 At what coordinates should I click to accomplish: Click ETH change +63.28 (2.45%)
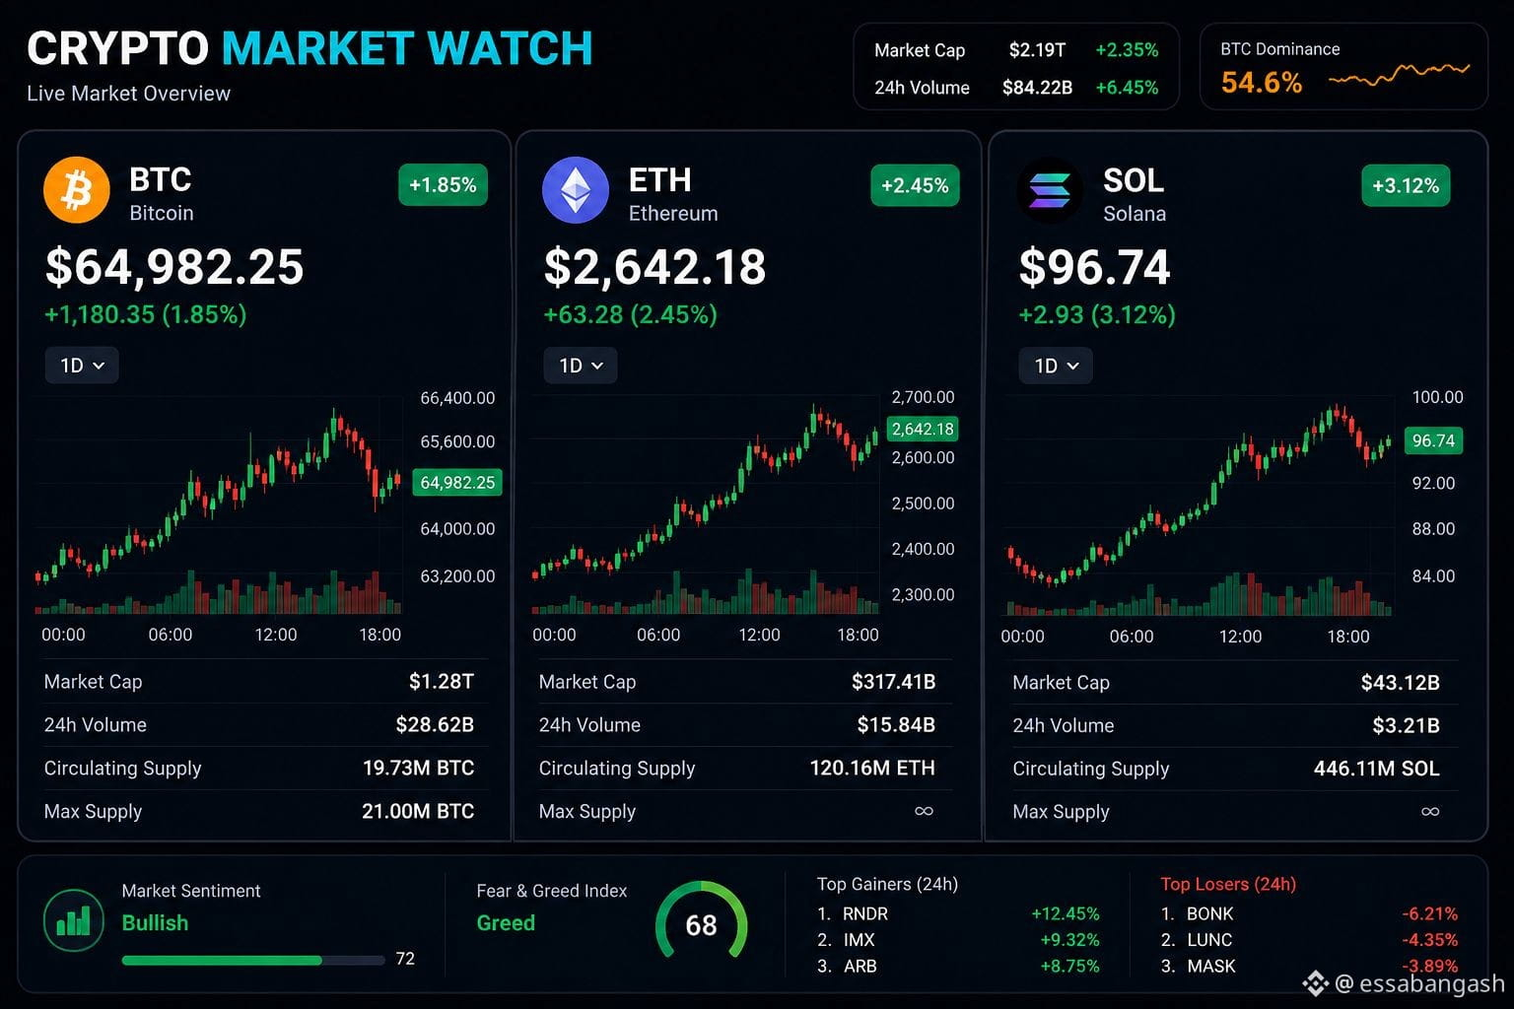coord(631,314)
